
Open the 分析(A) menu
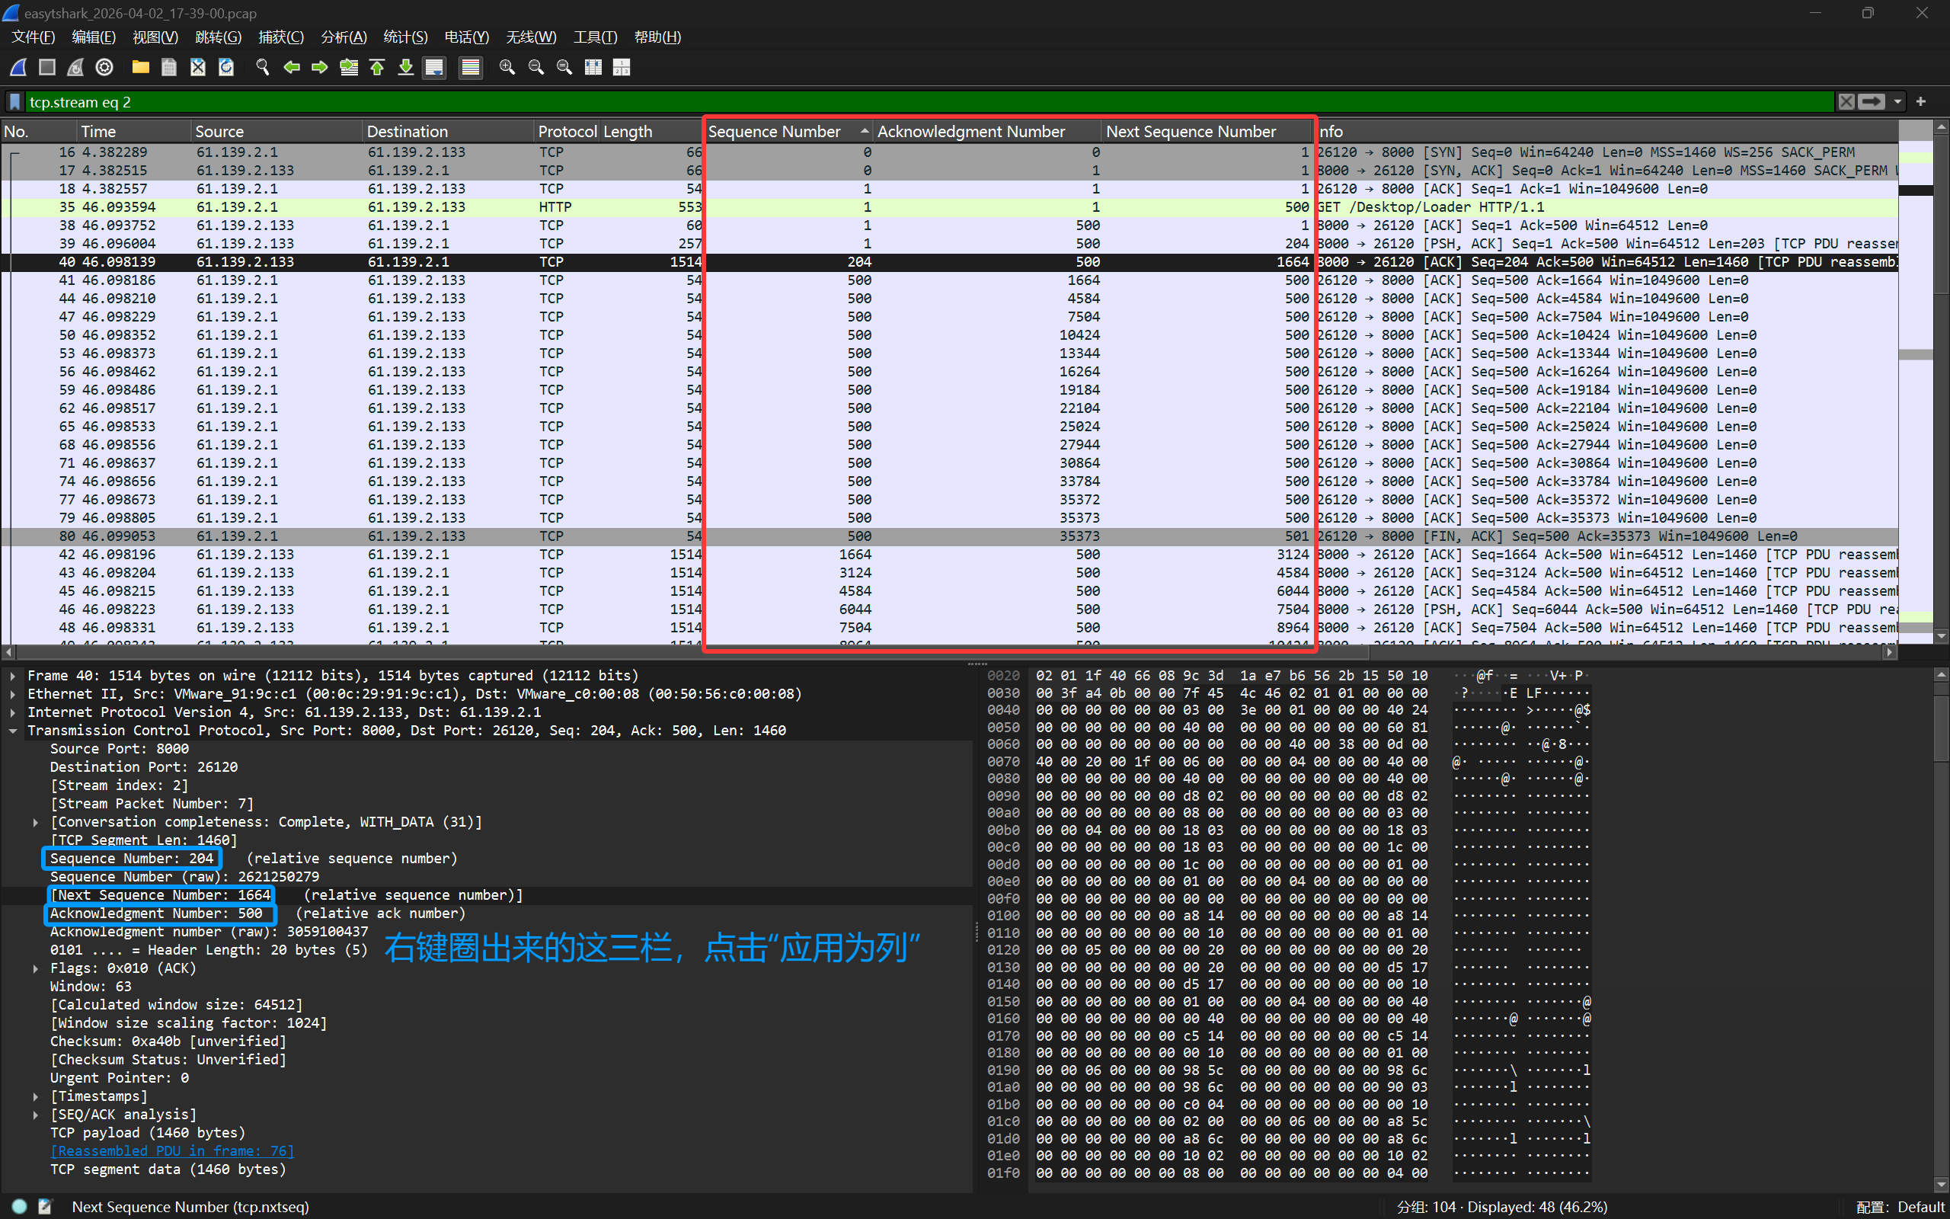click(344, 37)
